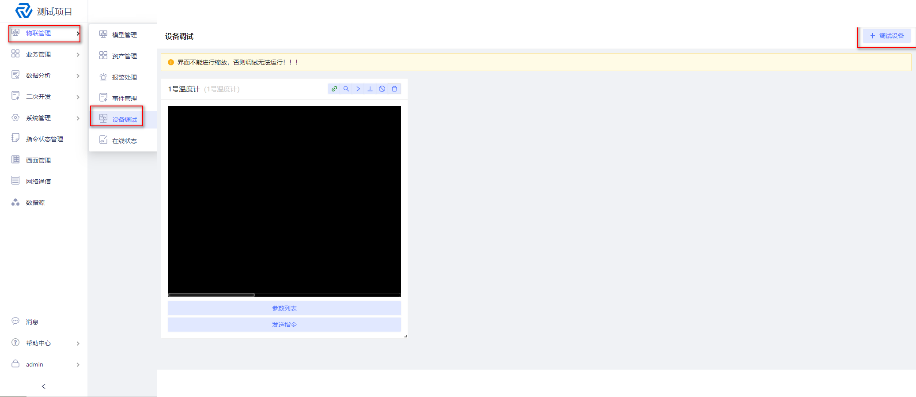Image resolution: width=916 pixels, height=397 pixels.
Task: Click the green link icon on 1号温度计
Action: [334, 89]
